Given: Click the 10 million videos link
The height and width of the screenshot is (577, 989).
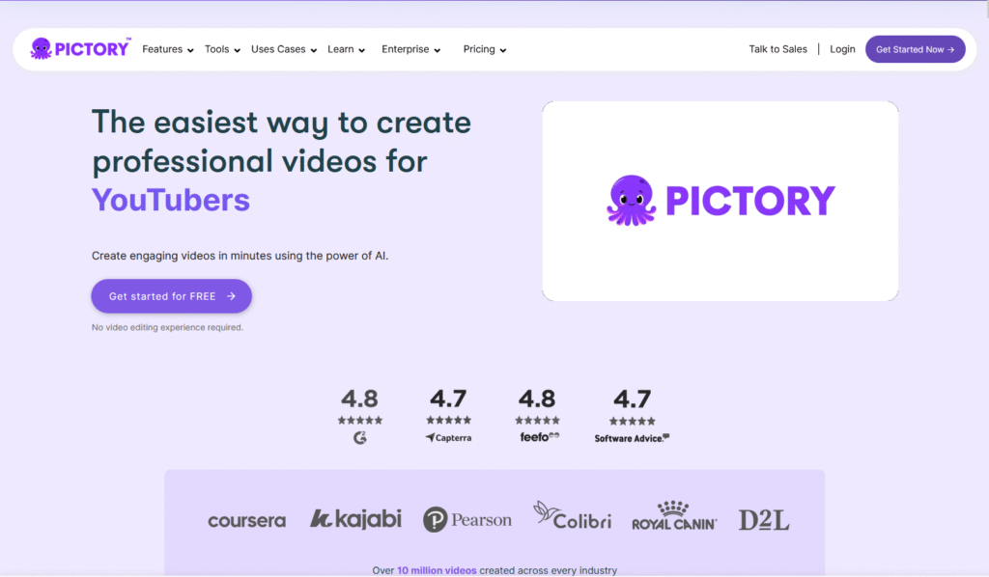Looking at the screenshot, I should point(437,570).
